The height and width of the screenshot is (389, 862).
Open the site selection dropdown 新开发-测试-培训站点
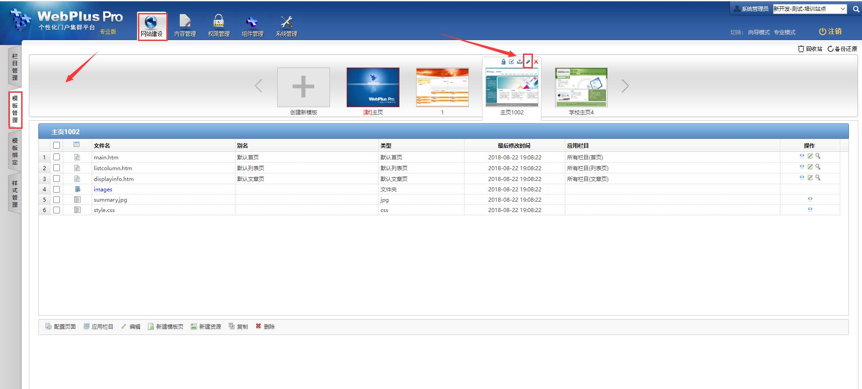[810, 9]
